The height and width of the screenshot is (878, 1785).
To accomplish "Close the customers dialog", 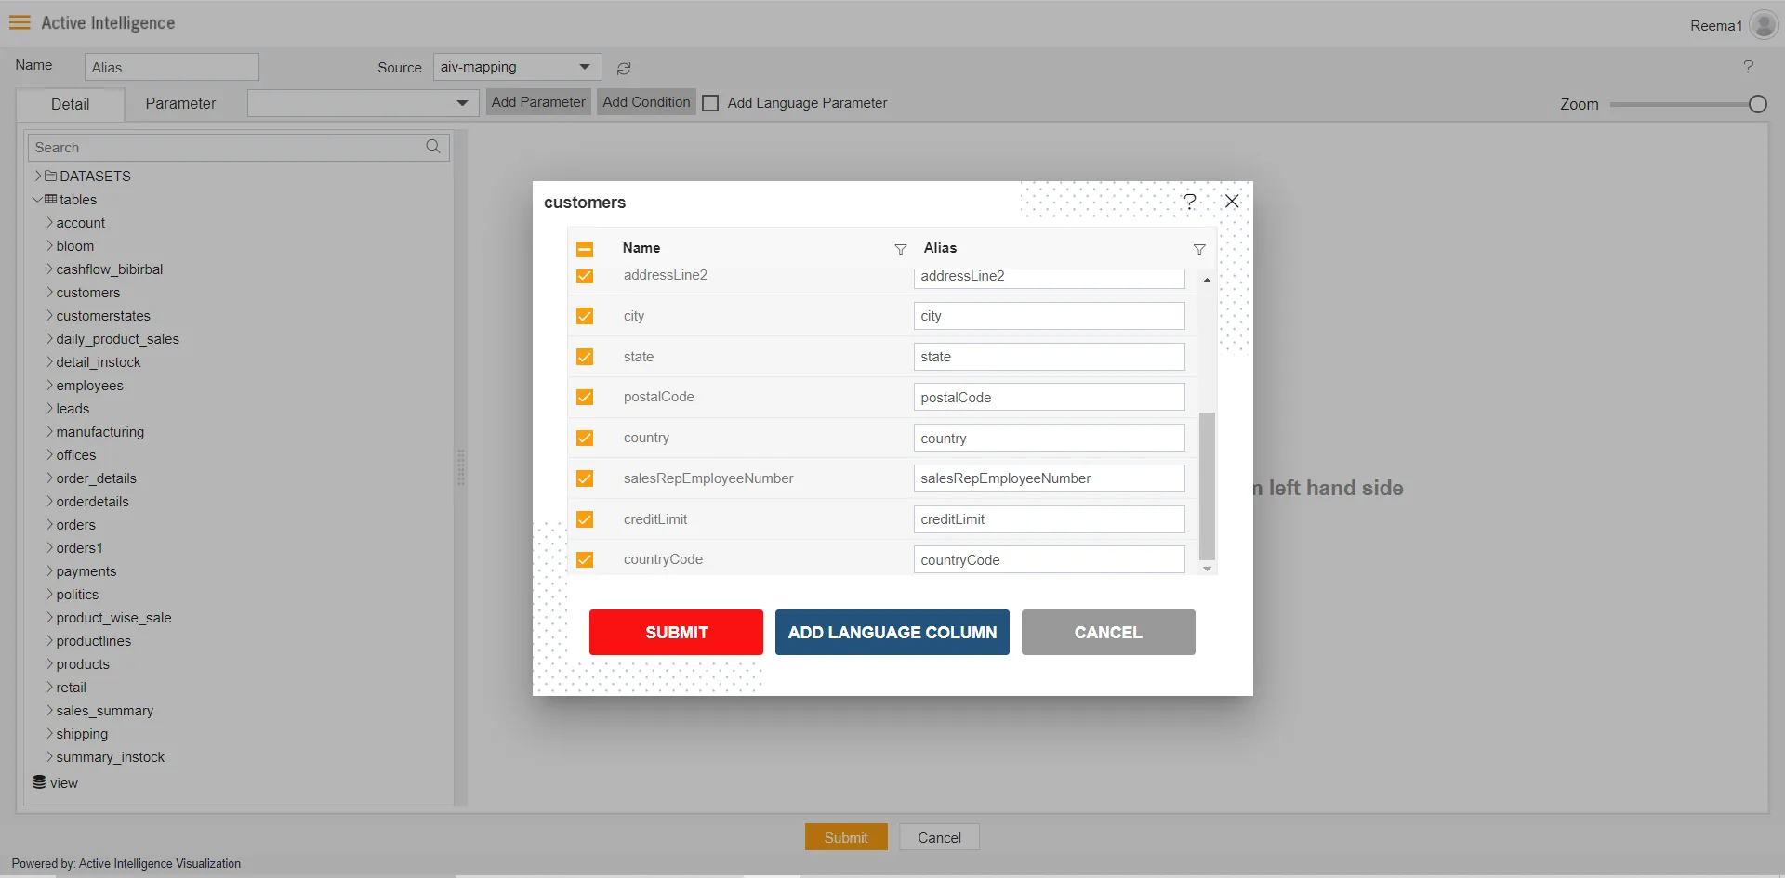I will click(1232, 202).
